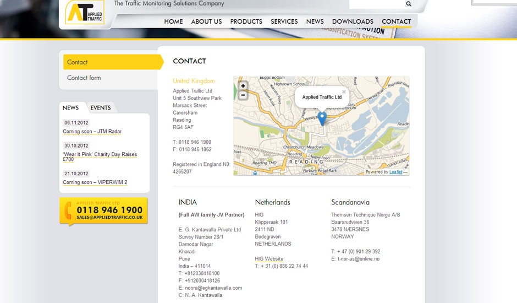Click the search input field
The image size is (517, 303).
coord(377,4)
